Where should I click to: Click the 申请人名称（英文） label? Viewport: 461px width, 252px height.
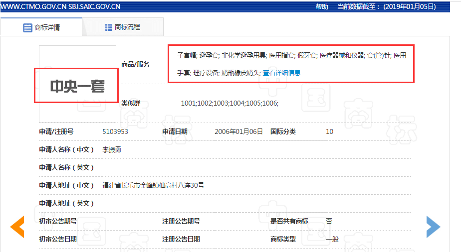66,167
